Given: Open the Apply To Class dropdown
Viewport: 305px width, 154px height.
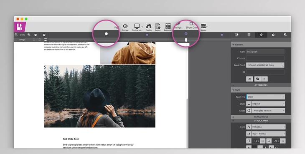Looking at the screenshot, I should click(266, 97).
